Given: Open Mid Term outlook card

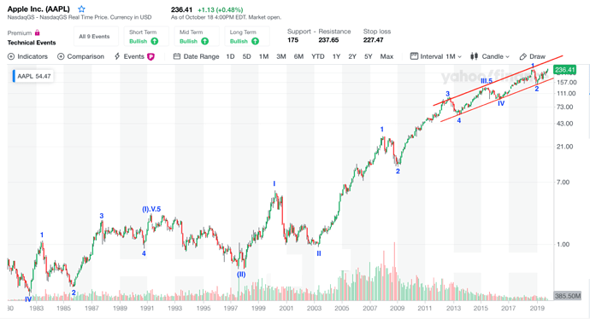Looking at the screenshot, I should [197, 37].
